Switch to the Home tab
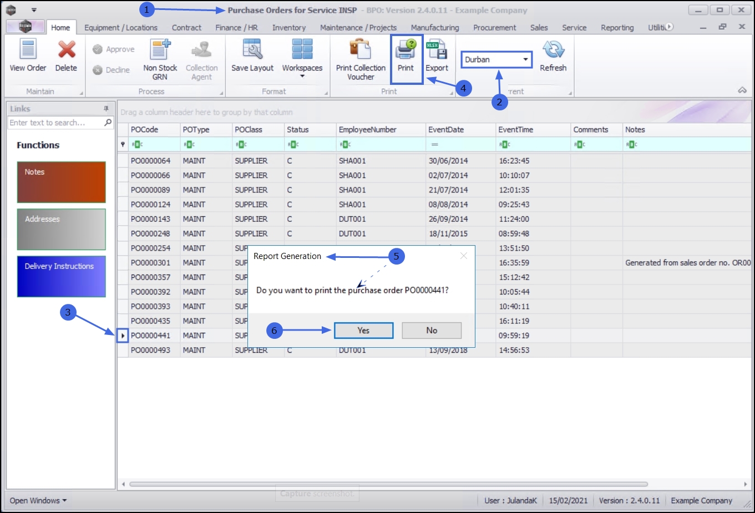 pos(60,27)
